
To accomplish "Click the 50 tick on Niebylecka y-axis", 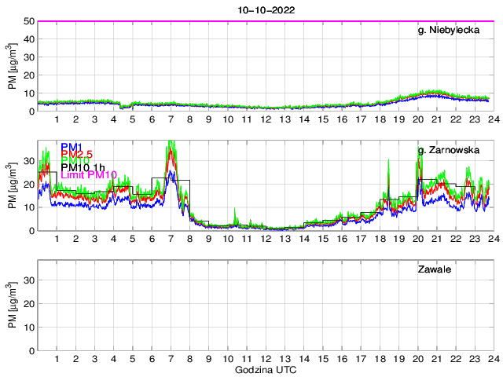I will (x=28, y=21).
